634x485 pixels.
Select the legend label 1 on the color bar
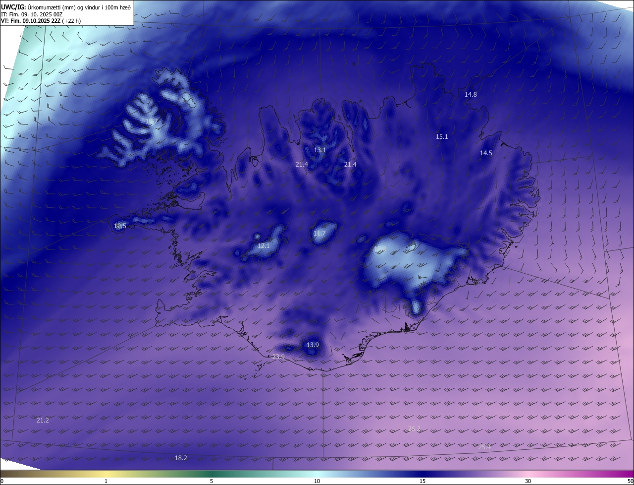(x=106, y=481)
